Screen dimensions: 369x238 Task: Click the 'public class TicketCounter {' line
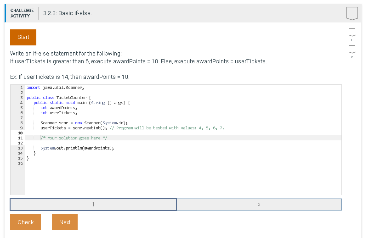(x=59, y=98)
